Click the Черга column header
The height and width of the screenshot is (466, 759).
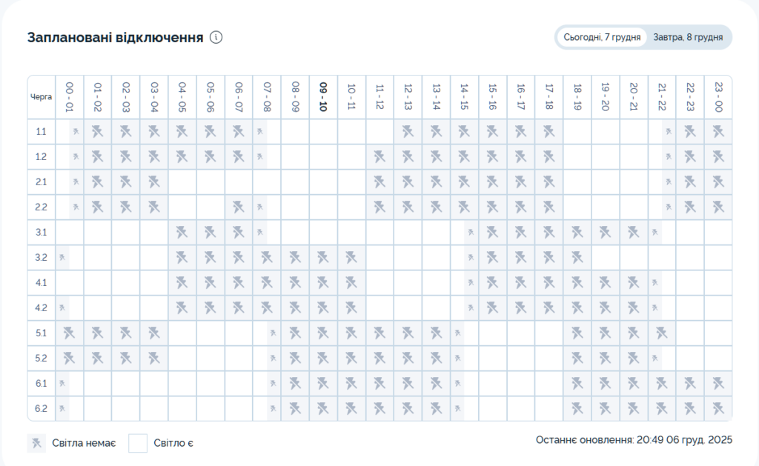pos(42,97)
